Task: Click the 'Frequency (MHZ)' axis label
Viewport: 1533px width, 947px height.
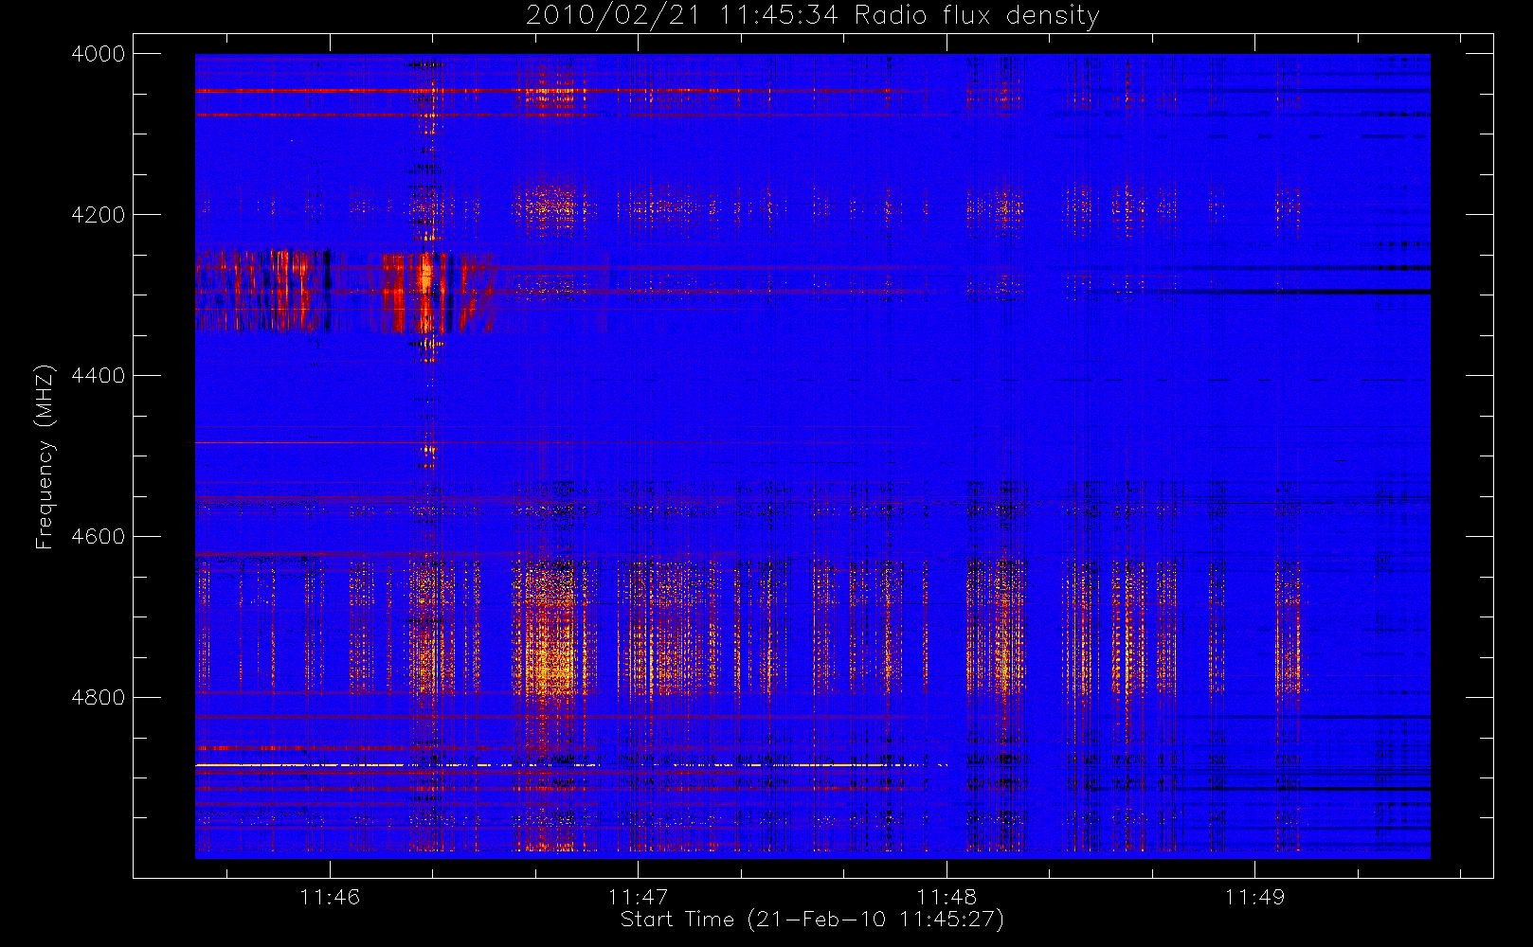Action: click(x=45, y=457)
